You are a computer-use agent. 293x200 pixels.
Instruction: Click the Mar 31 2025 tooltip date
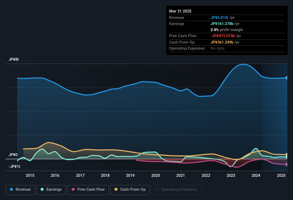180,11
